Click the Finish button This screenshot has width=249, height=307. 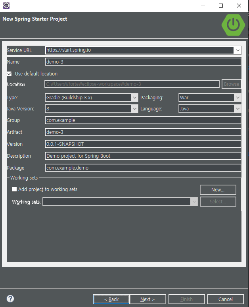186,299
